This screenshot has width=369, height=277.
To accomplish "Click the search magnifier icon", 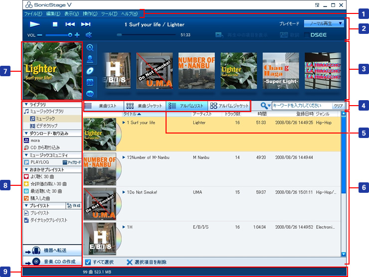I will click(x=264, y=106).
